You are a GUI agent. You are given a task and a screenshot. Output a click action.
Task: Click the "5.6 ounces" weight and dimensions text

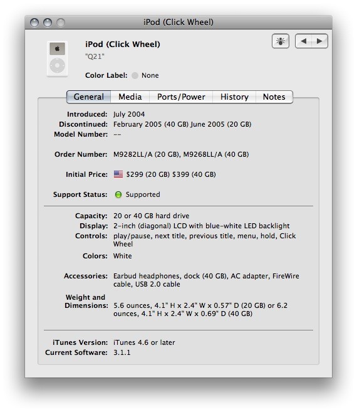point(132,305)
